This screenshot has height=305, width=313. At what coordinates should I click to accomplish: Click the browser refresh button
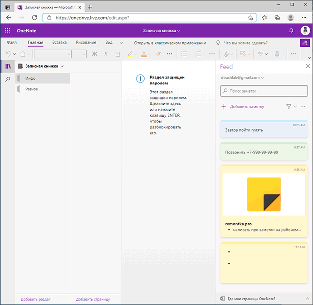[x=34, y=18]
